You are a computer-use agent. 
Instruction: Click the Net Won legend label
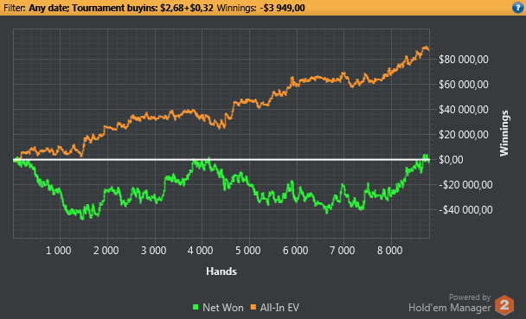click(223, 308)
